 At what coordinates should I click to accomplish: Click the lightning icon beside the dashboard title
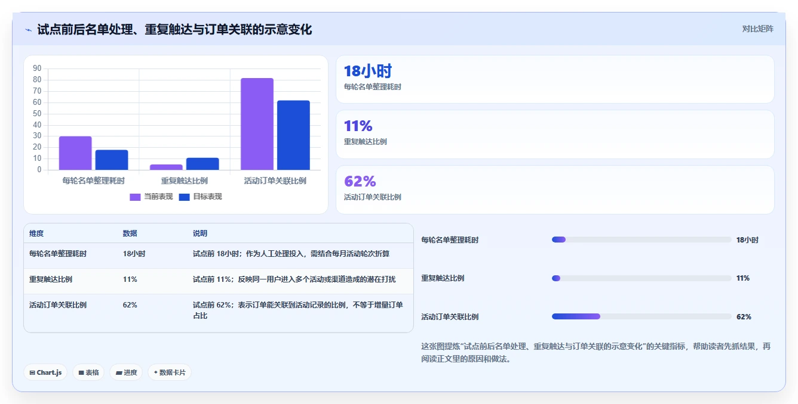pyautogui.click(x=29, y=30)
